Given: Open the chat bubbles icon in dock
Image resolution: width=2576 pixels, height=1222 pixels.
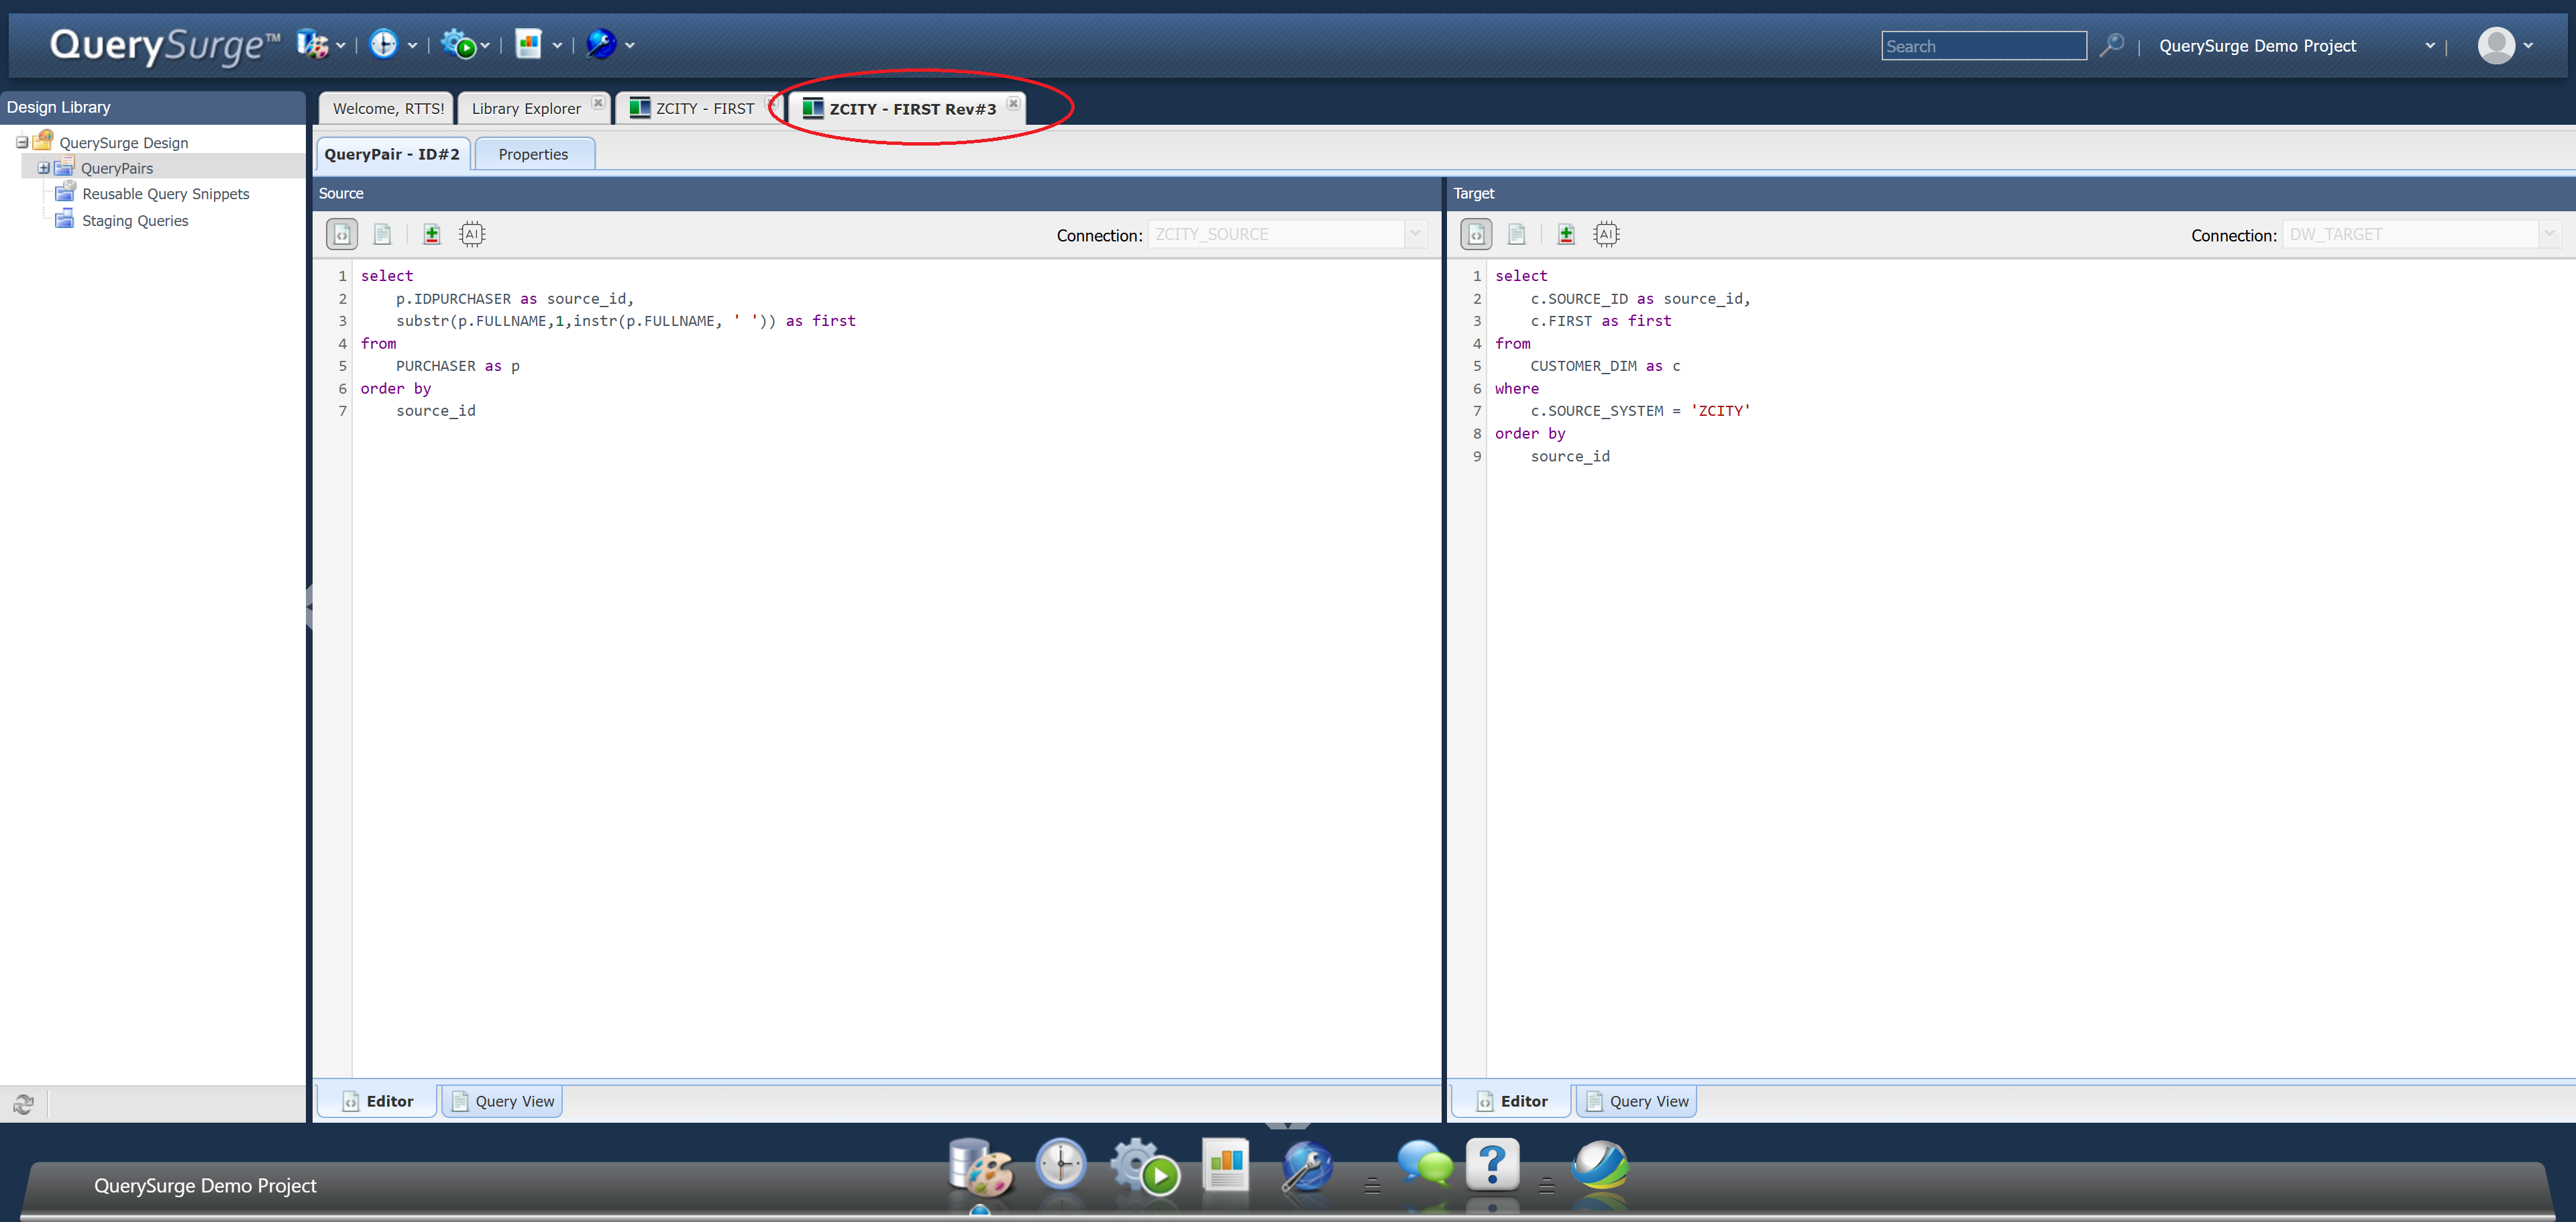Looking at the screenshot, I should 1424,1164.
